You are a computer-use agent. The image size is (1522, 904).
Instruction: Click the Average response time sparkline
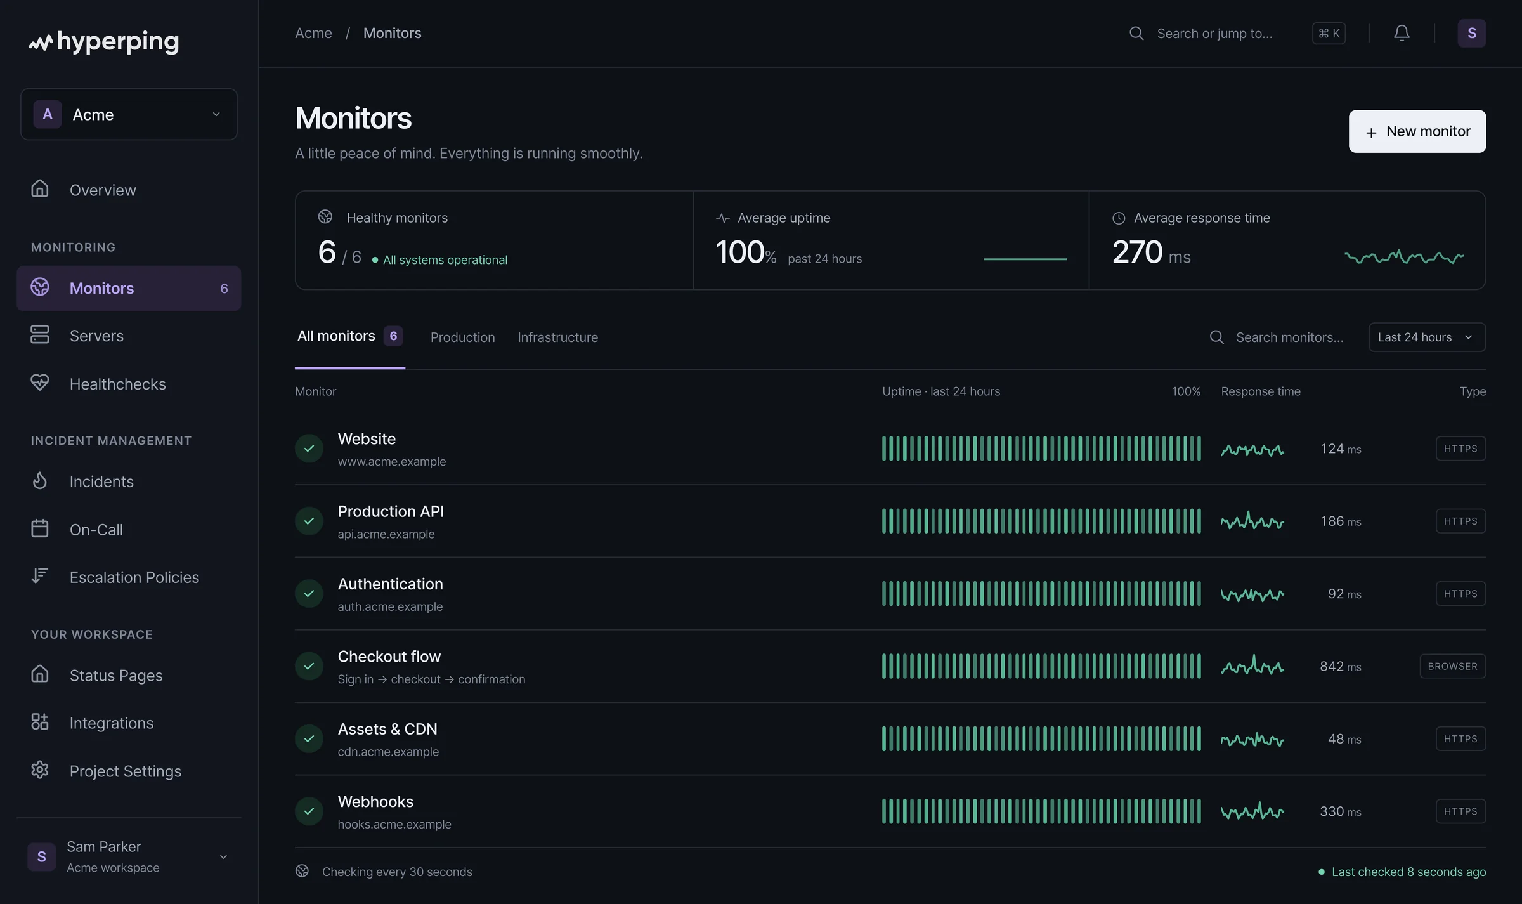(1404, 256)
